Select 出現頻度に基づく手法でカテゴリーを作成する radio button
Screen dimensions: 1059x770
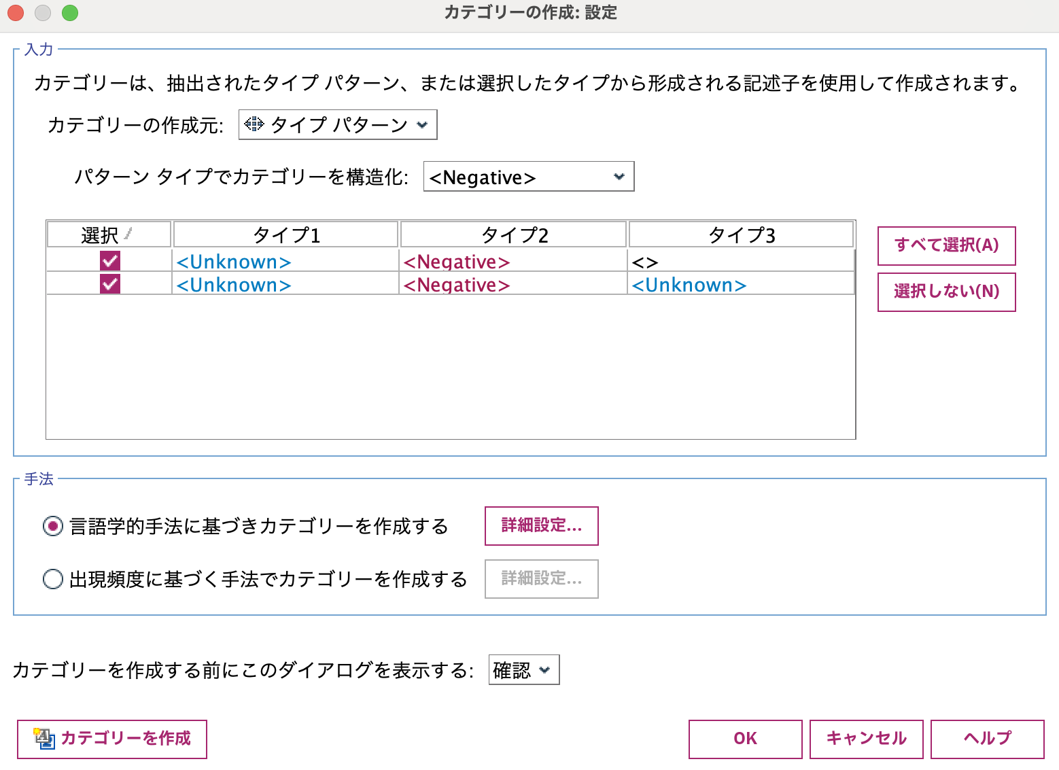52,578
